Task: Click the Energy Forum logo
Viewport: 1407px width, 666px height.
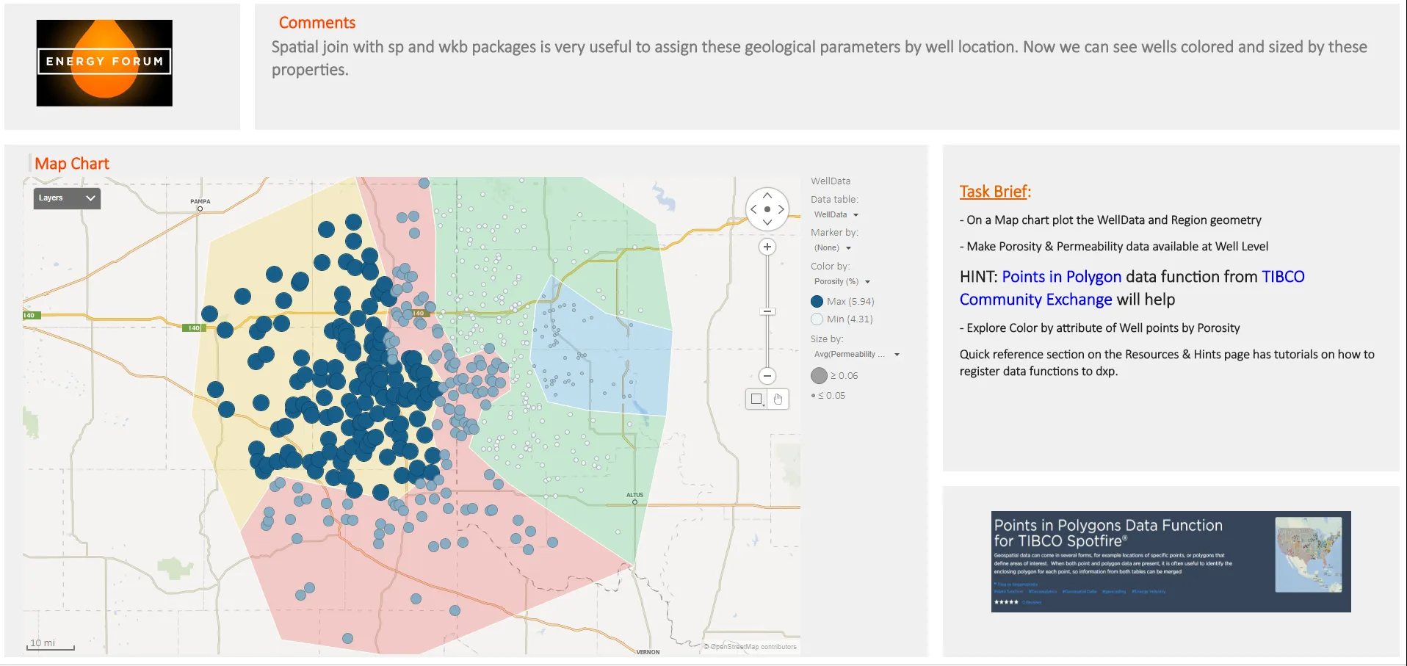Action: coord(104,63)
